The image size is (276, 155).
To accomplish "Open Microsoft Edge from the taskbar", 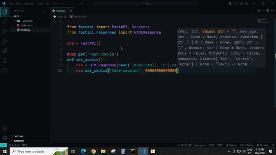I will [x=83, y=151].
